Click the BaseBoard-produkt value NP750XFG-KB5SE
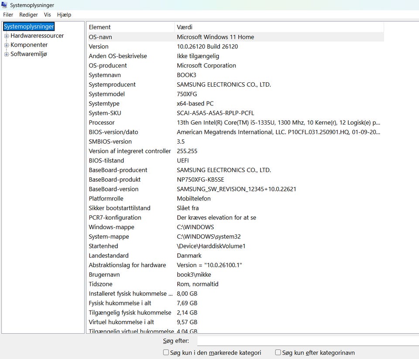The height and width of the screenshot is (359, 419). pos(200,179)
